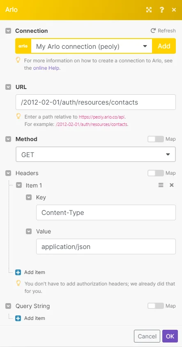Image resolution: width=182 pixels, height=347 pixels.
Task: Toggle the Map switch for Query String
Action: click(156, 306)
